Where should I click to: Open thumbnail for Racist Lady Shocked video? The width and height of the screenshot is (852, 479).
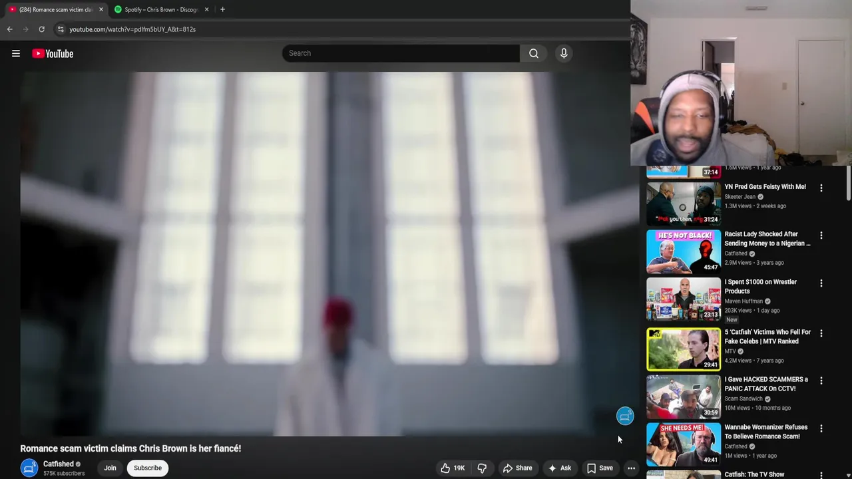[x=684, y=251]
